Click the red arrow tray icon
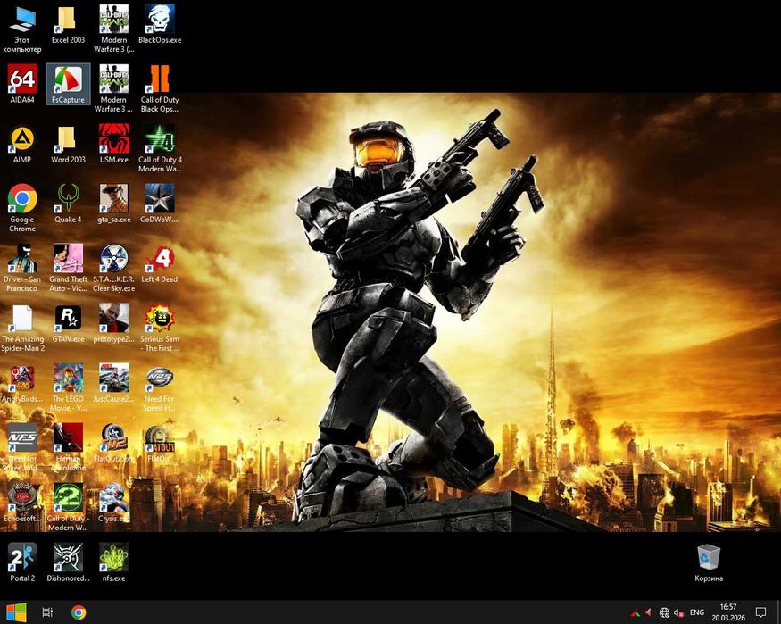Image resolution: width=781 pixels, height=624 pixels. tap(648, 612)
